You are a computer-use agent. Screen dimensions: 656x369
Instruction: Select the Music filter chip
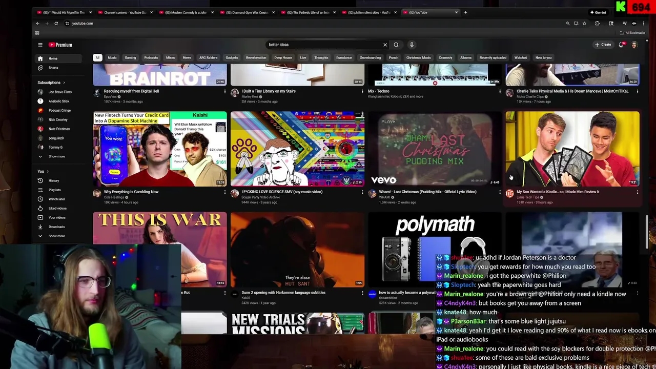[112, 57]
